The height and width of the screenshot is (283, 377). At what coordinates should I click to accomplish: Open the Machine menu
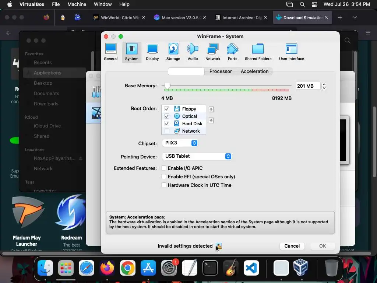(x=77, y=4)
